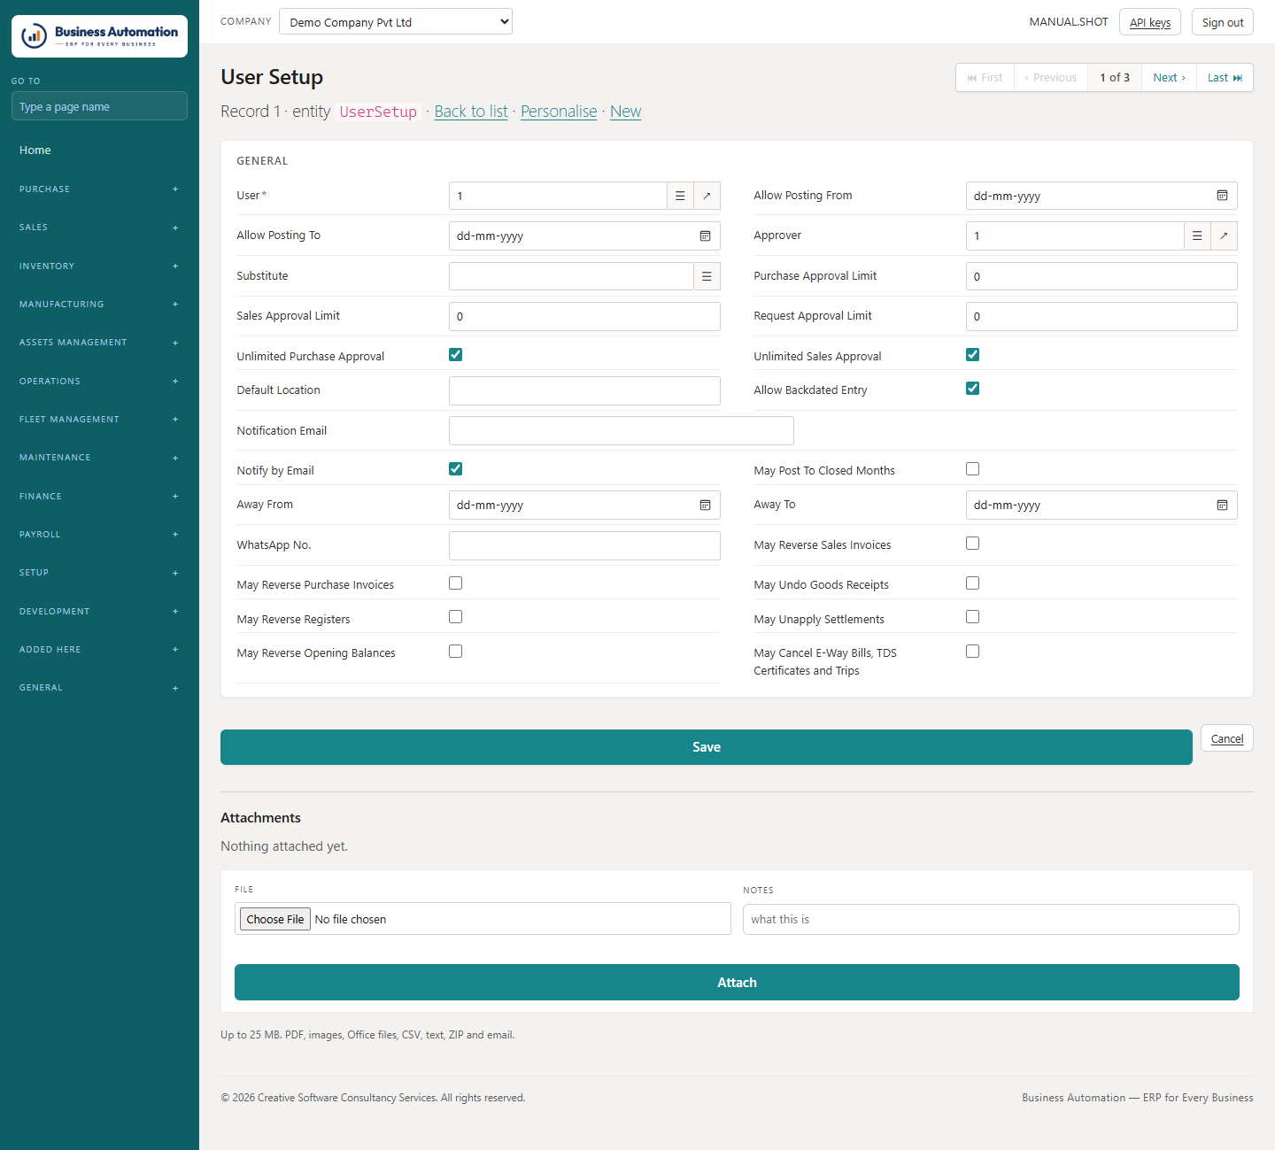
Task: Disable Notify by Email checkbox
Action: 455,469
